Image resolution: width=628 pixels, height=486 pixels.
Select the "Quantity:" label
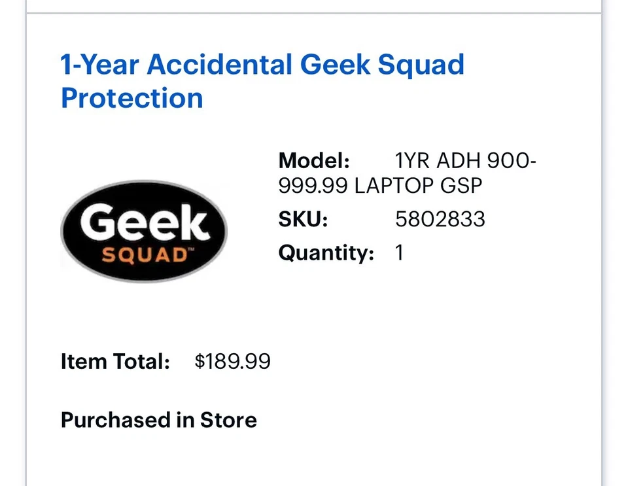coord(326,252)
